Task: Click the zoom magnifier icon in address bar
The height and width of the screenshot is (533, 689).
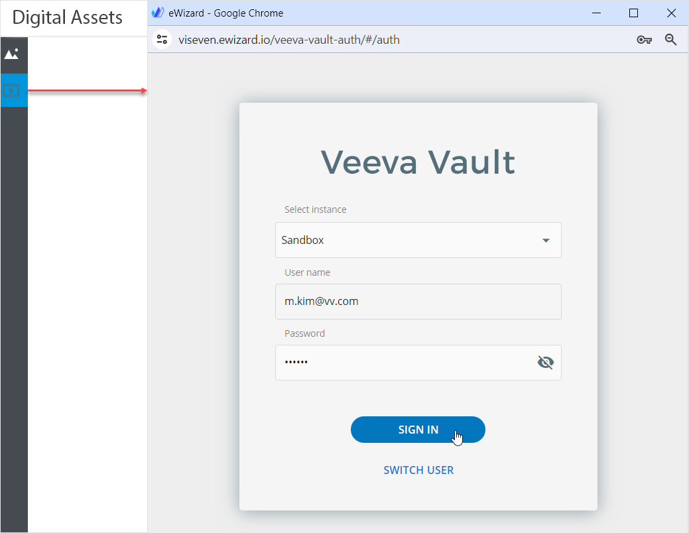Action: (670, 40)
